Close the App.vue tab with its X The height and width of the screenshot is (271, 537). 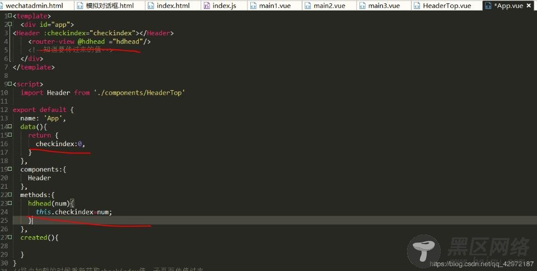pos(529,6)
